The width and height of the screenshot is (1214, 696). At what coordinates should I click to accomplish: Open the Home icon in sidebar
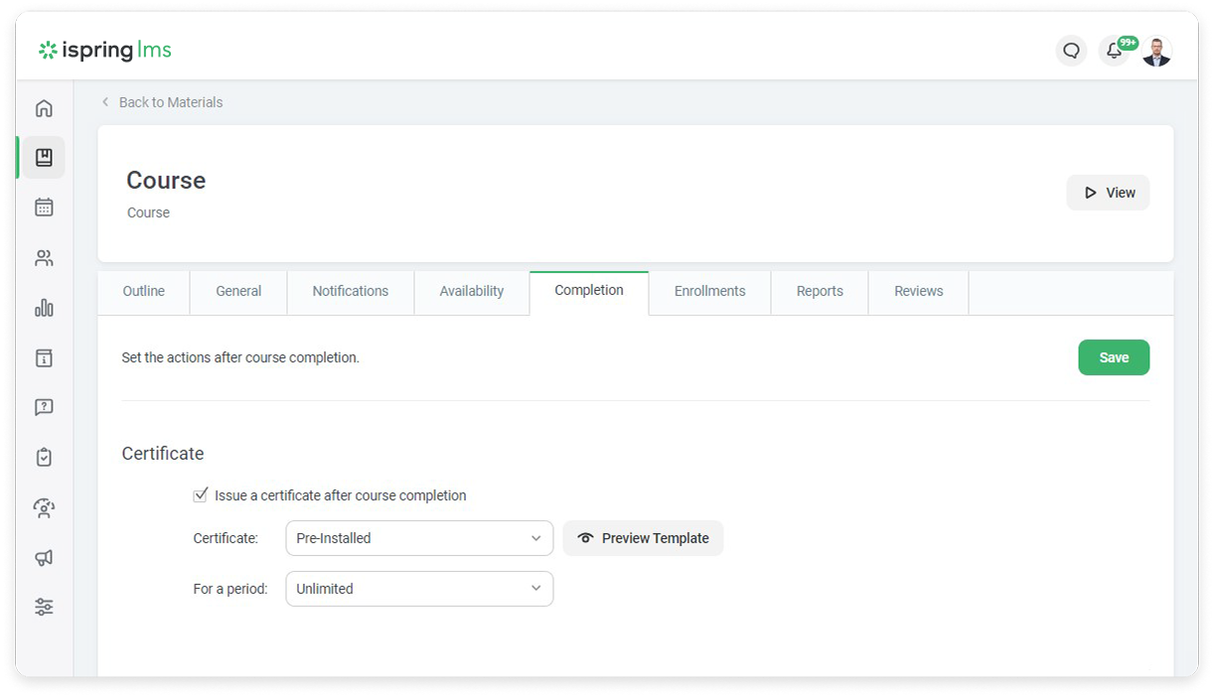[x=44, y=108]
